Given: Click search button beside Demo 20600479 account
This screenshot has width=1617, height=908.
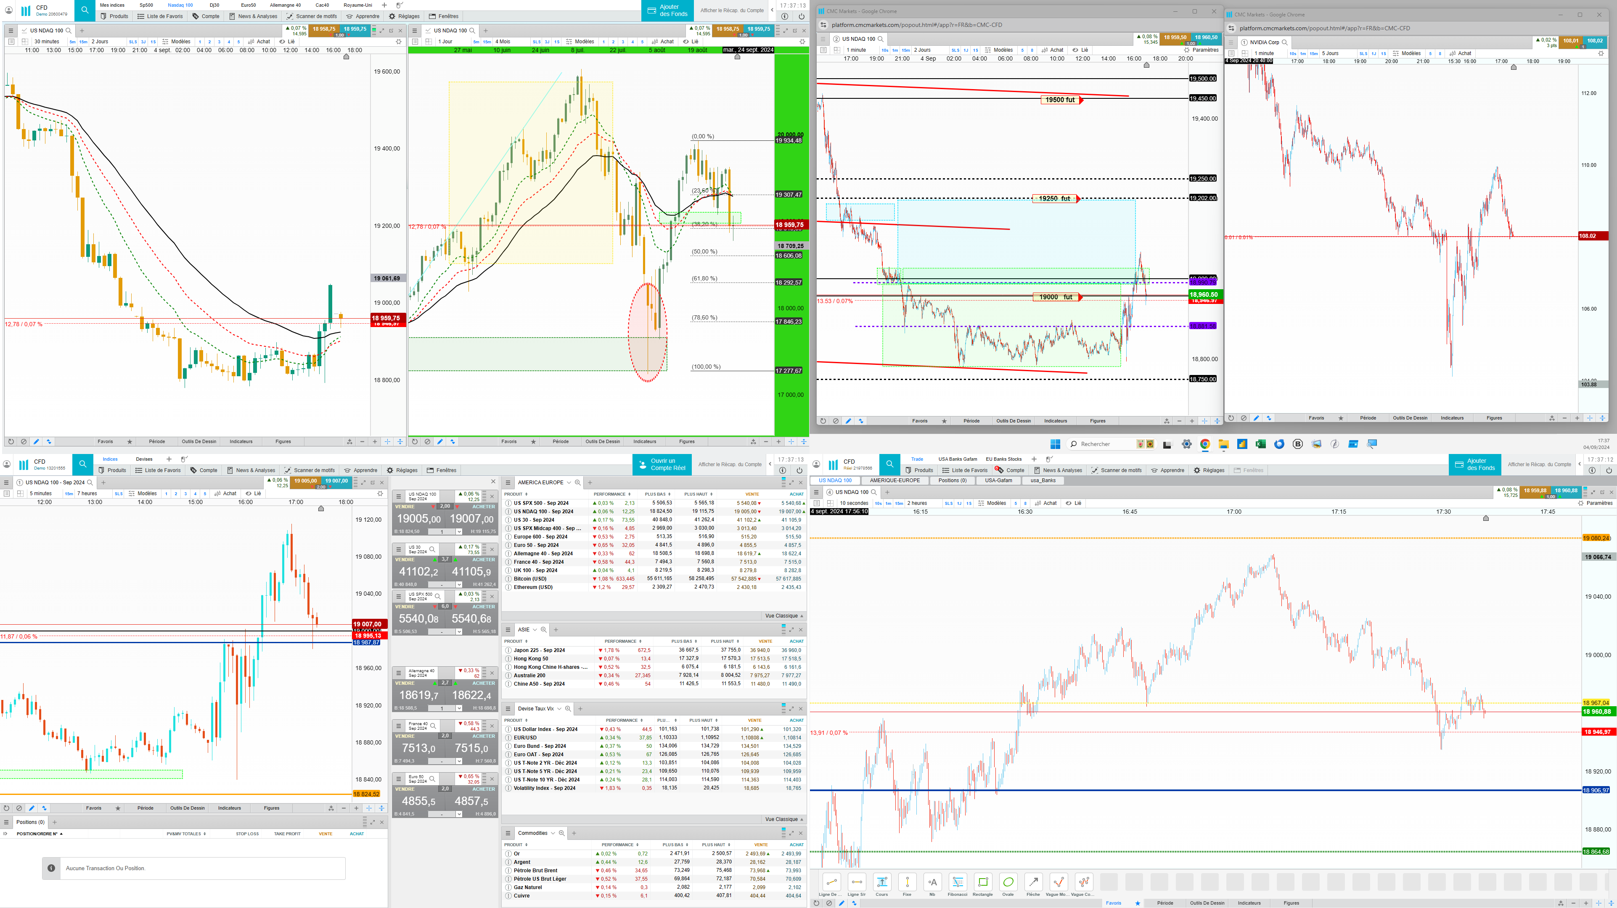Looking at the screenshot, I should (x=85, y=10).
